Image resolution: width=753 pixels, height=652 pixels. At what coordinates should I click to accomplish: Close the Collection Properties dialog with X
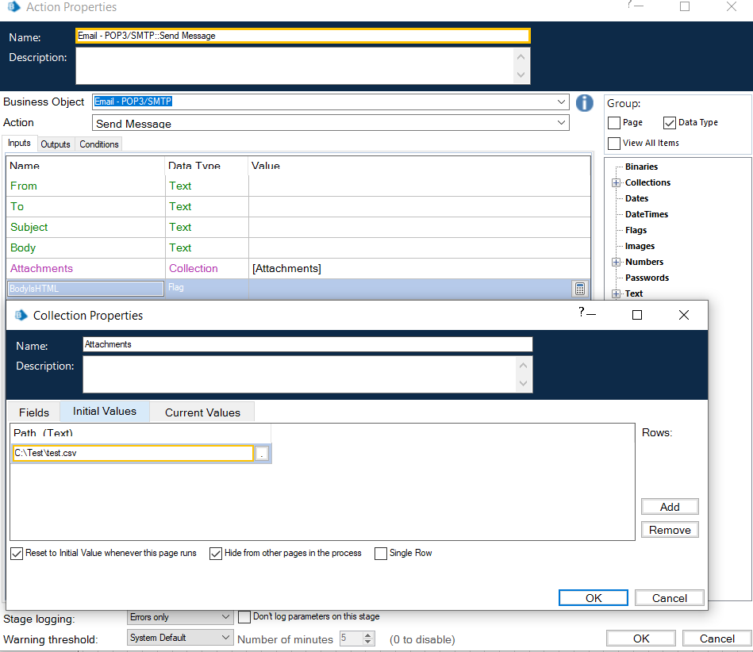(x=684, y=315)
